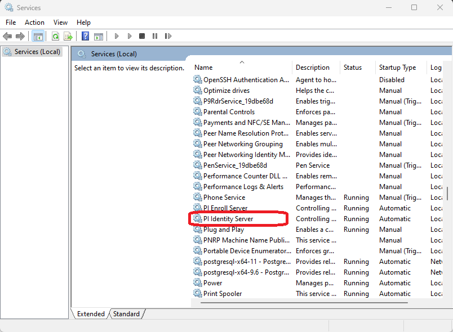The width and height of the screenshot is (453, 332).
Task: Click the horizontal scrollbar of services list
Action: [x=304, y=303]
